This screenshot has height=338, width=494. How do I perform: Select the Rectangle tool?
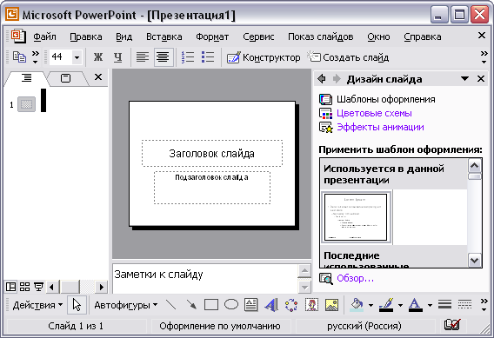[x=211, y=305]
